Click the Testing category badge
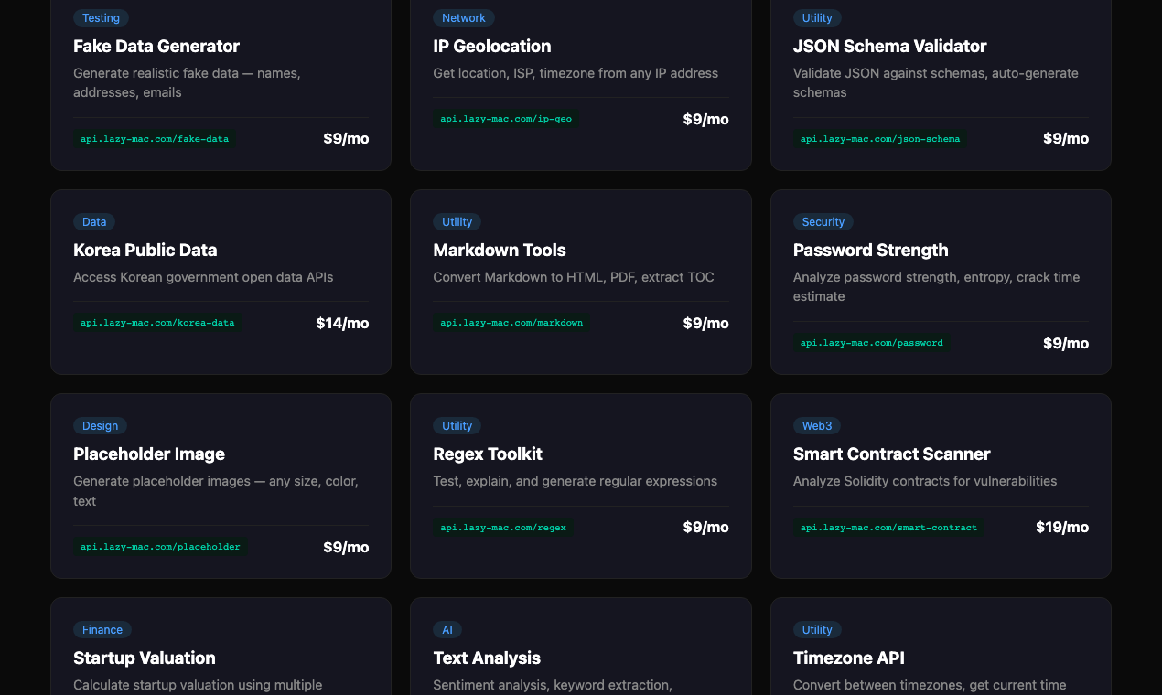The image size is (1162, 695). [101, 17]
